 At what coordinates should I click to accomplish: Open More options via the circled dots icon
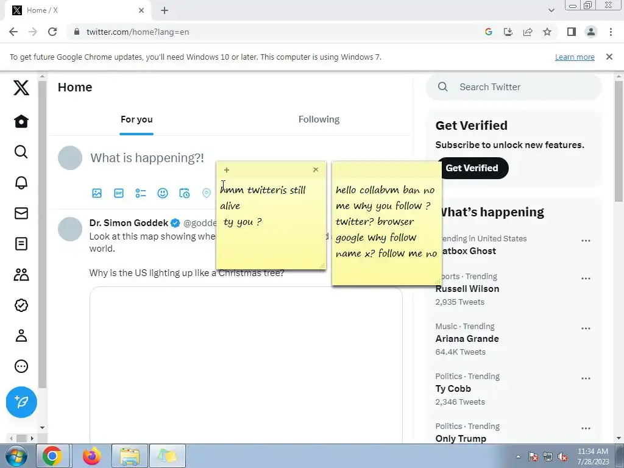pos(21,366)
